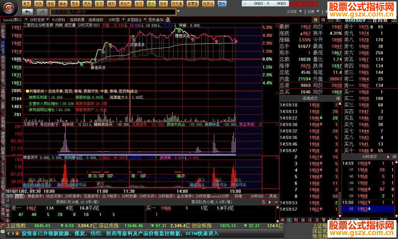Open the 资讯 menu button

click(x=151, y=4)
